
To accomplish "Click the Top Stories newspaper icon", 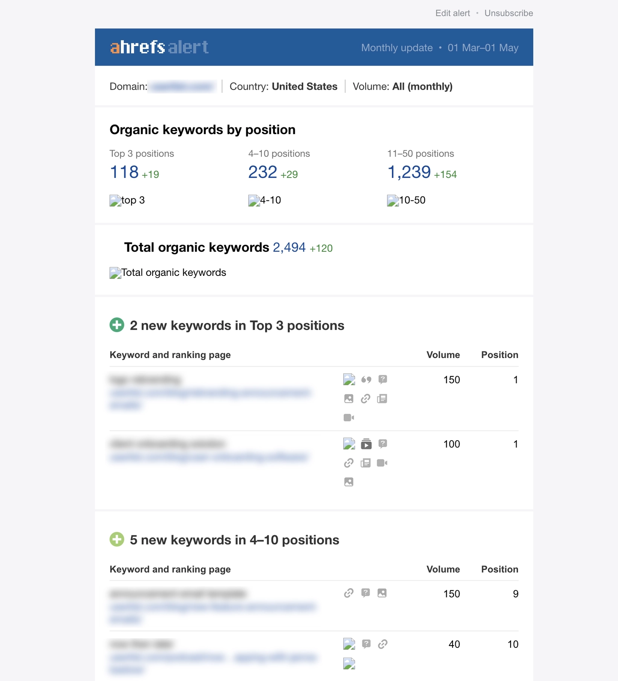I will pyautogui.click(x=382, y=399).
